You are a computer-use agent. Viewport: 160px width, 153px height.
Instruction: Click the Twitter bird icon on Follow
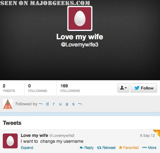tap(137, 88)
